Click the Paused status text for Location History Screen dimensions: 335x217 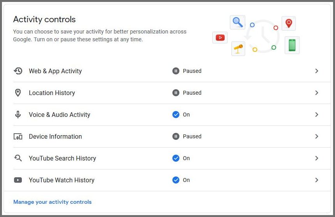[192, 93]
